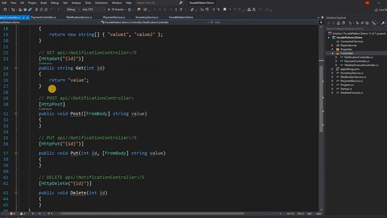Click the Open File folder icon
The image size is (387, 218).
[x=20, y=10]
